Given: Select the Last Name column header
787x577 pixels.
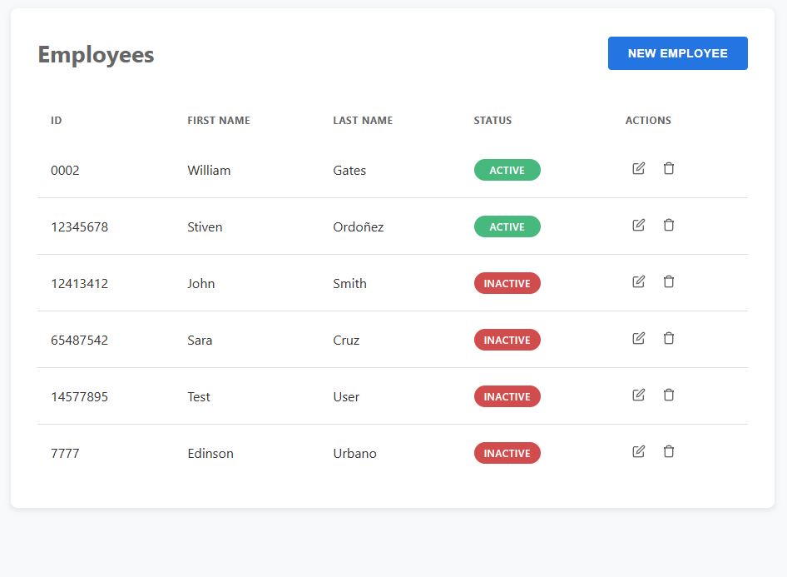Looking at the screenshot, I should (x=363, y=121).
